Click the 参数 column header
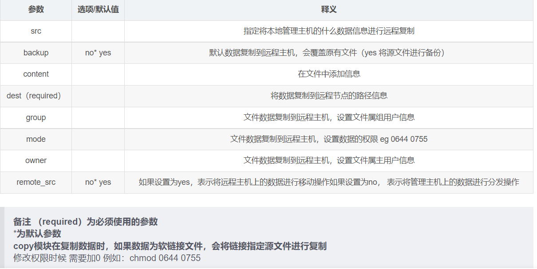This screenshot has width=537, height=269. [36, 10]
